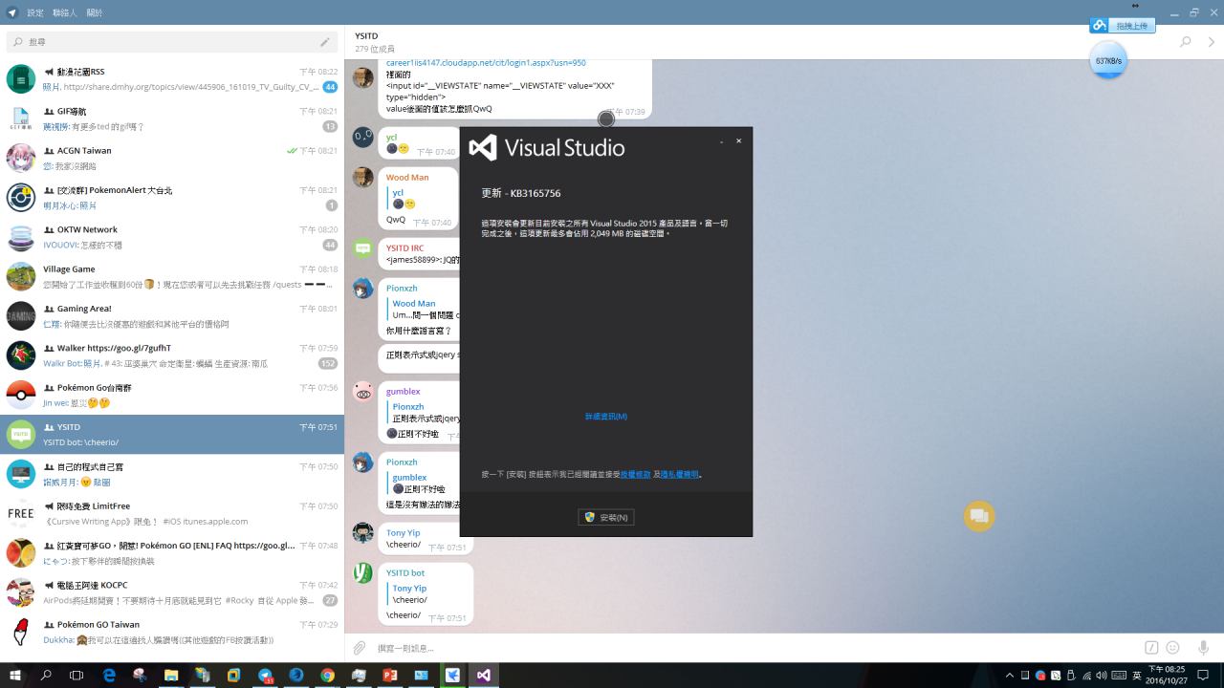Switch to Visual Studio installer taskbar icon
The width and height of the screenshot is (1224, 688).
(x=484, y=675)
